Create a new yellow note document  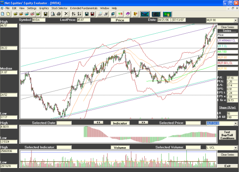[x=8, y=14]
